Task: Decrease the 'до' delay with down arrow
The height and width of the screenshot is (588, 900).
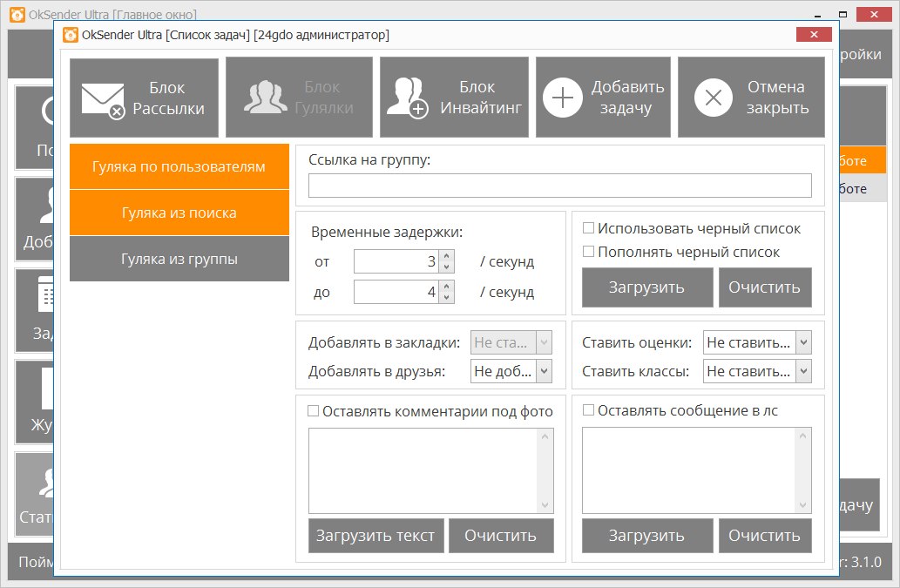Action: (447, 297)
